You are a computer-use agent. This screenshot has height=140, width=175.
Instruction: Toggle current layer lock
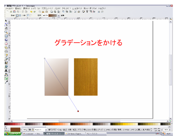(33, 129)
